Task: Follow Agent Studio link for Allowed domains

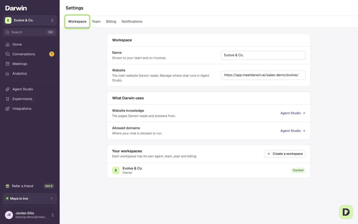Action: coord(293,131)
